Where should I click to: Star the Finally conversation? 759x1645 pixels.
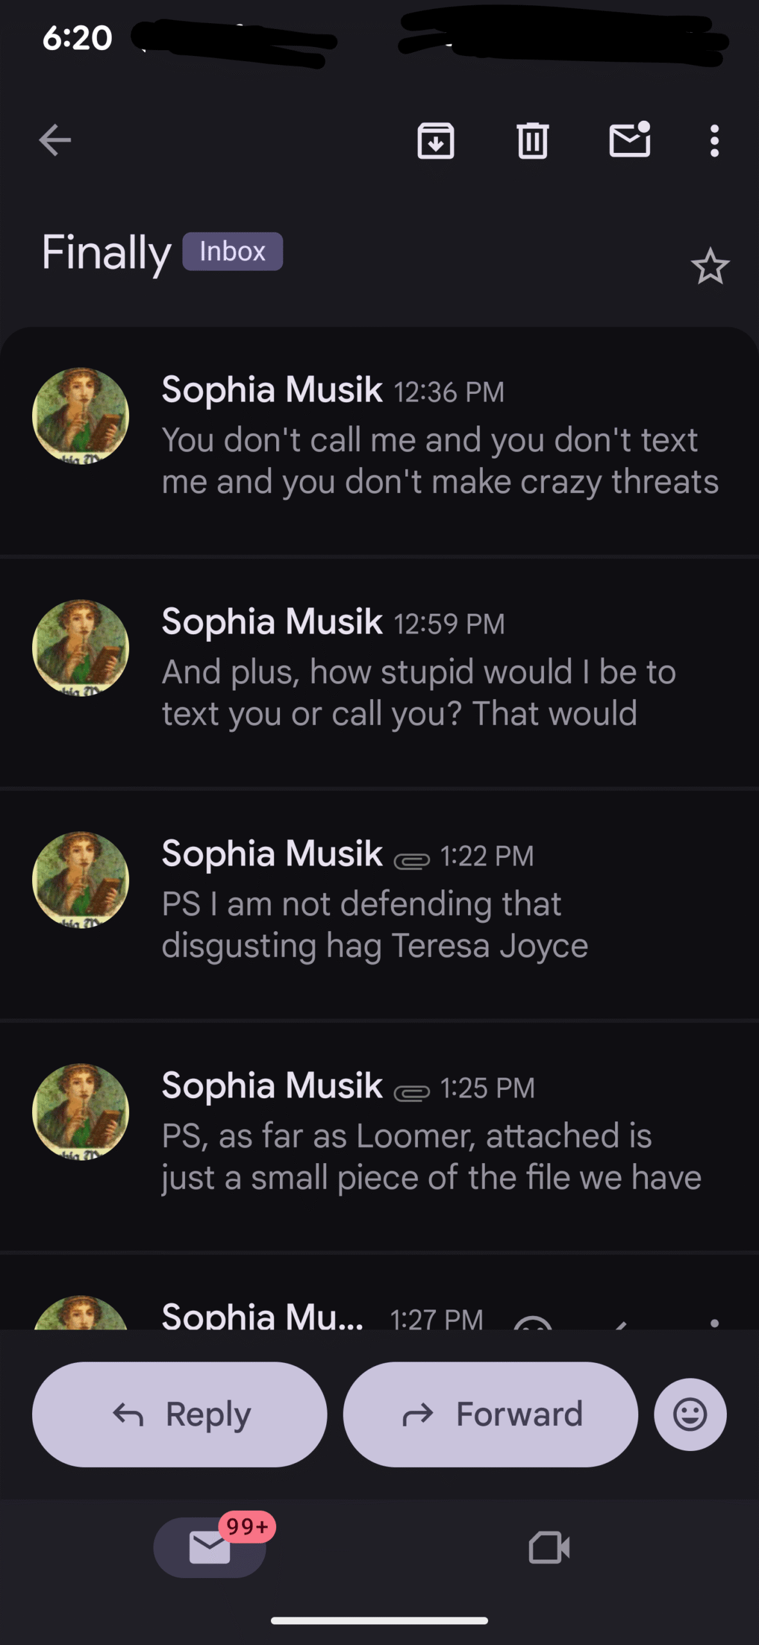(710, 266)
